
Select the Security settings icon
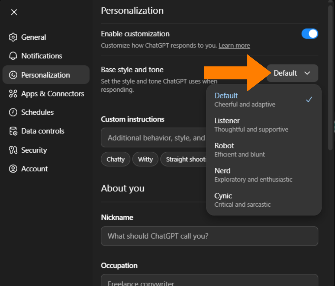[13, 150]
